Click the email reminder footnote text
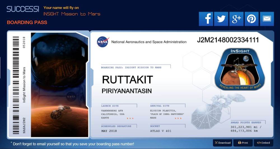This screenshot has height=149, width=280. coord(73,144)
